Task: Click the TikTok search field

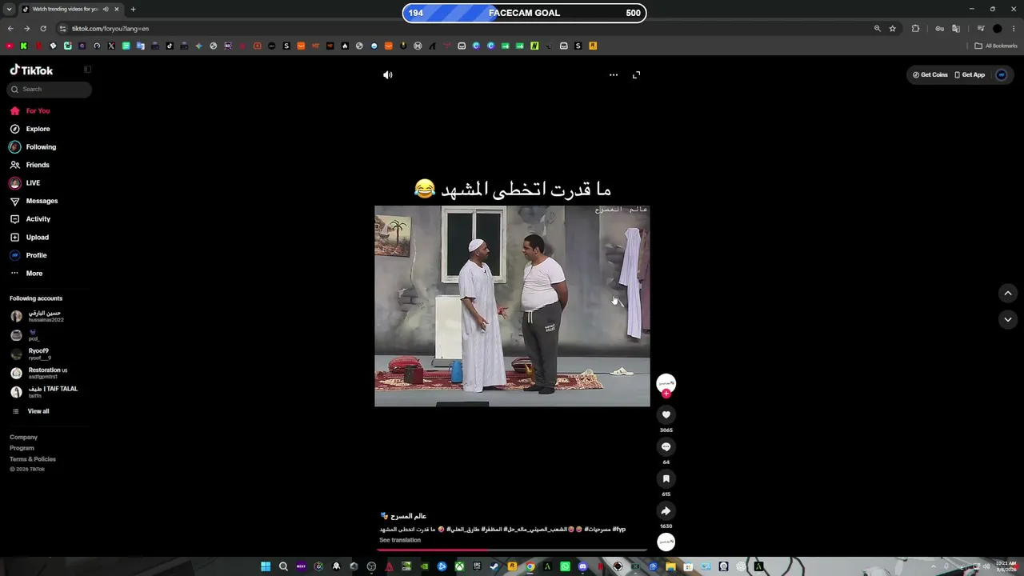Action: (50, 90)
